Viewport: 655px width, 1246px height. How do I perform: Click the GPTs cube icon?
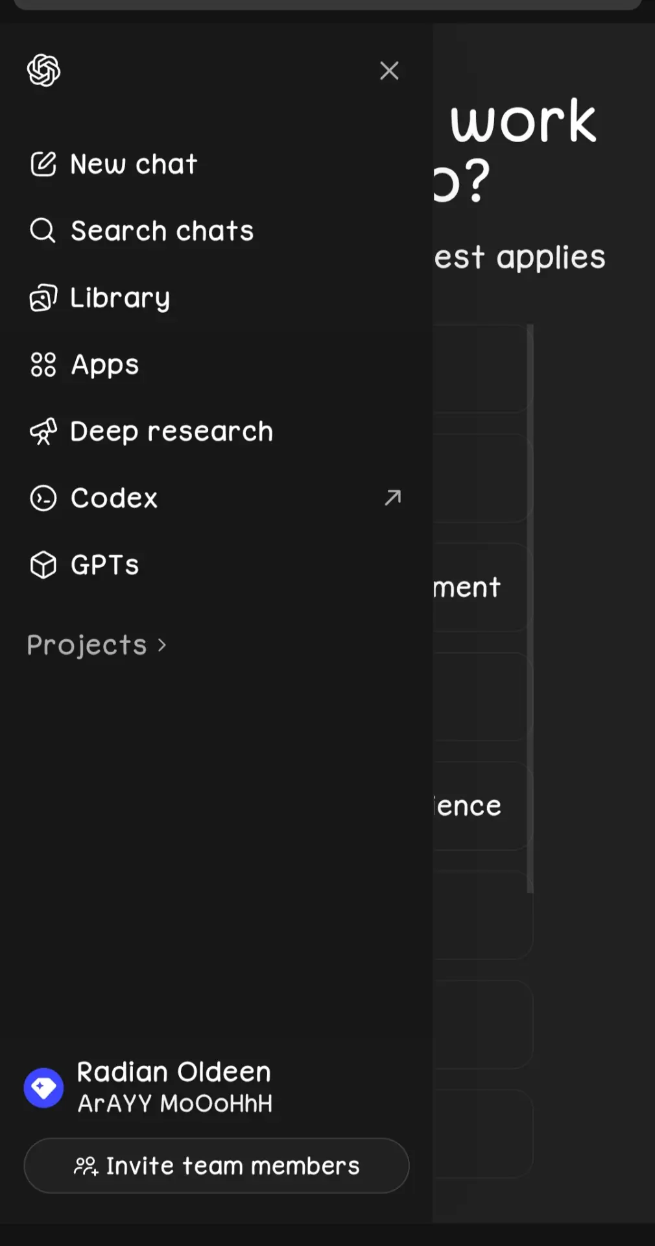tap(43, 565)
